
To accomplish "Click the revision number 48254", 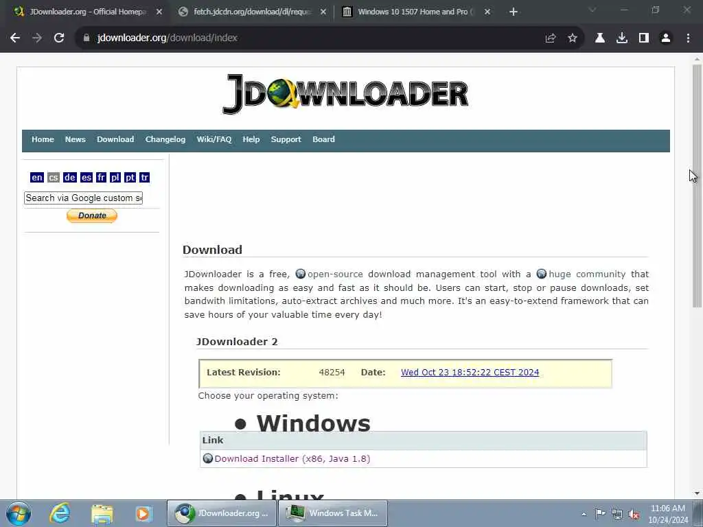I will 332,373.
